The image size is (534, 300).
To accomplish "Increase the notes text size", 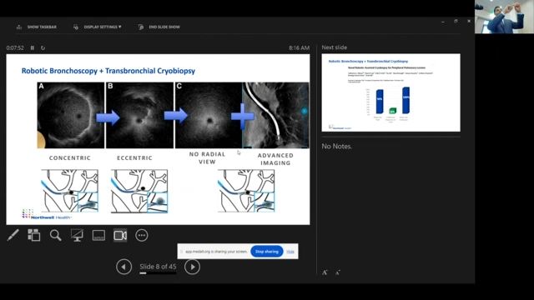I will (x=325, y=272).
